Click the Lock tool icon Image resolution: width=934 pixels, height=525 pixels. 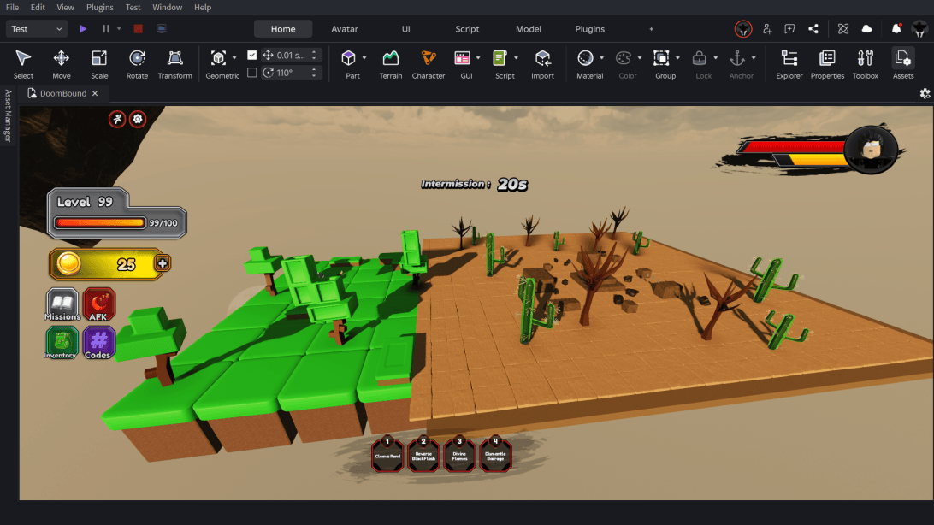point(700,58)
